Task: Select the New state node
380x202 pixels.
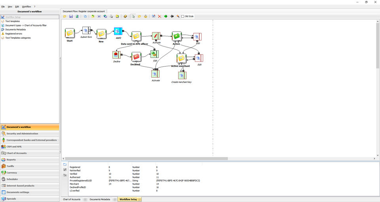Action: (x=101, y=34)
